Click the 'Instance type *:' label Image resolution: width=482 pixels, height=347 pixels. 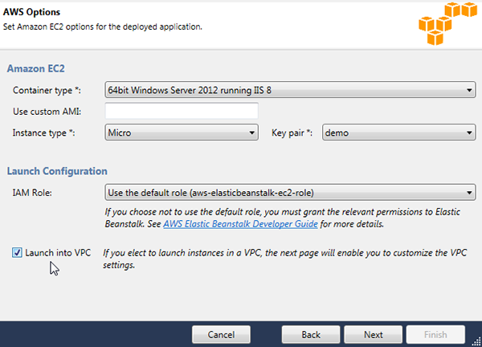pyautogui.click(x=44, y=133)
